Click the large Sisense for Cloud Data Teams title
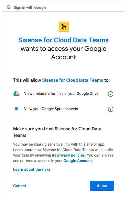Screen dimensions: 129x200 click(x=64, y=40)
